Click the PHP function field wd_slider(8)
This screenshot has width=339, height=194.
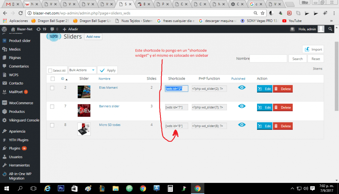(209, 126)
